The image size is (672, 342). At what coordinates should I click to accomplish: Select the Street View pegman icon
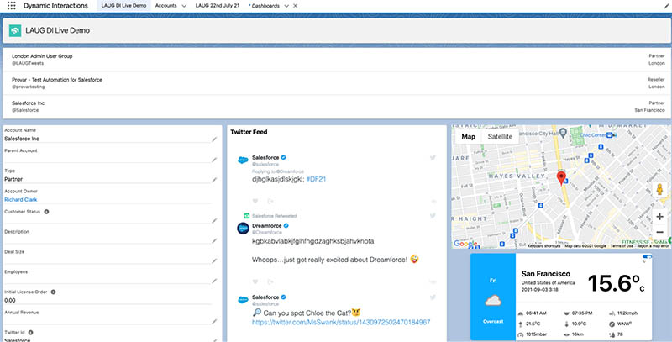coord(659,189)
